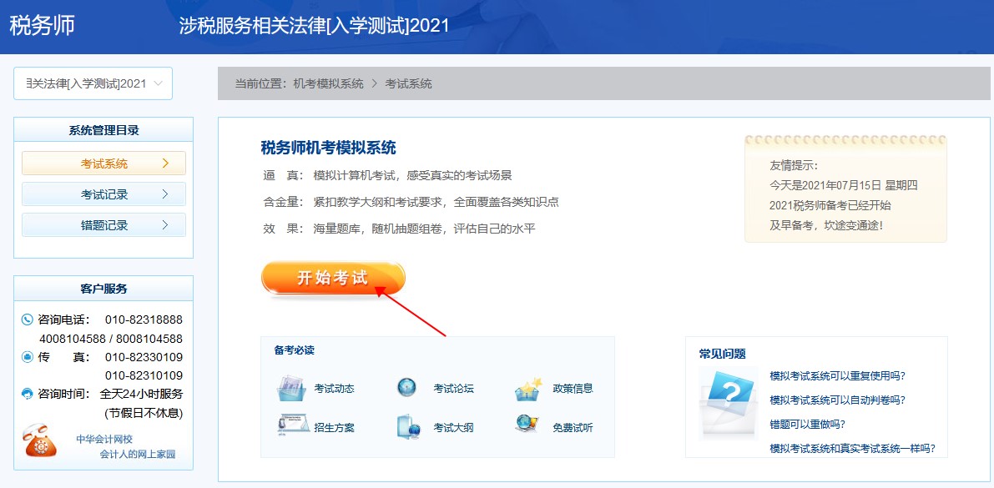Open the 招生方案 icon
The width and height of the screenshot is (994, 488).
tap(289, 426)
